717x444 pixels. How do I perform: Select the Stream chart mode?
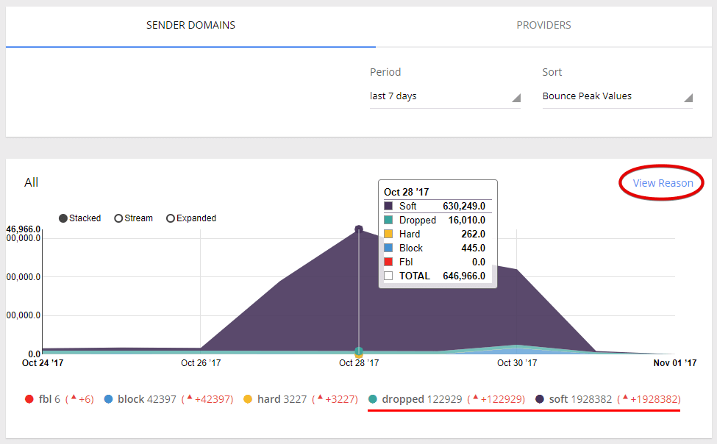click(x=134, y=218)
